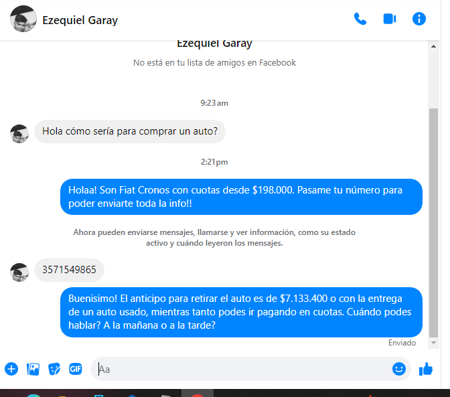450x397 pixels.
Task: Open the GIF picker
Action: coord(76,369)
